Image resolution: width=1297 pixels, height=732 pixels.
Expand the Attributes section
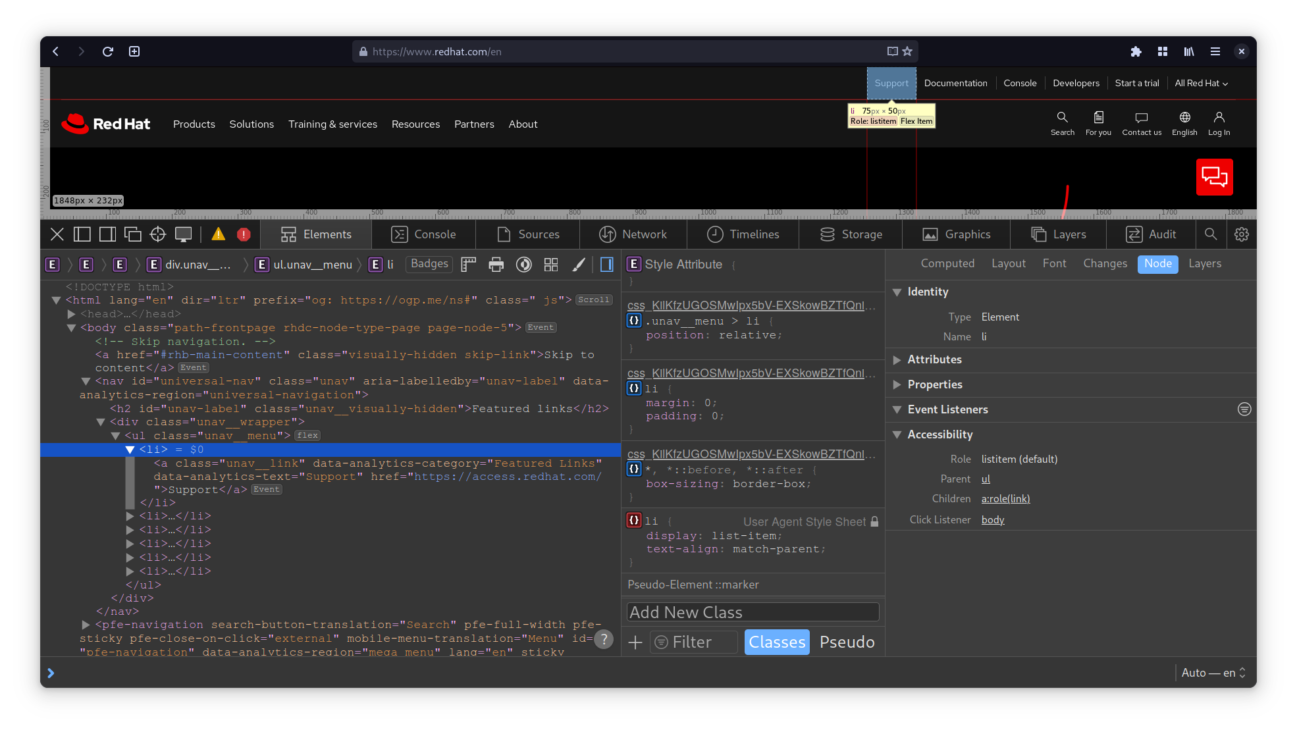[897, 360]
